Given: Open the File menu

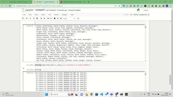Looking at the screenshot, I should click(24, 15).
